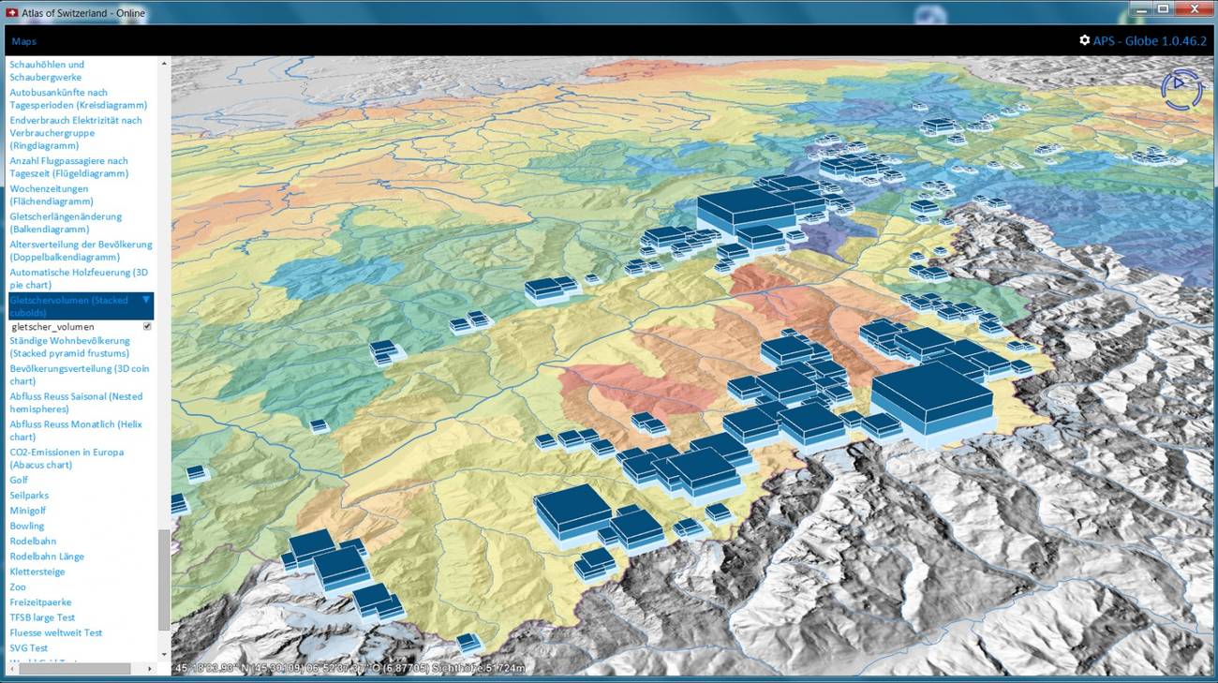Select the TFSB large Test entry
The image size is (1218, 683).
(42, 617)
